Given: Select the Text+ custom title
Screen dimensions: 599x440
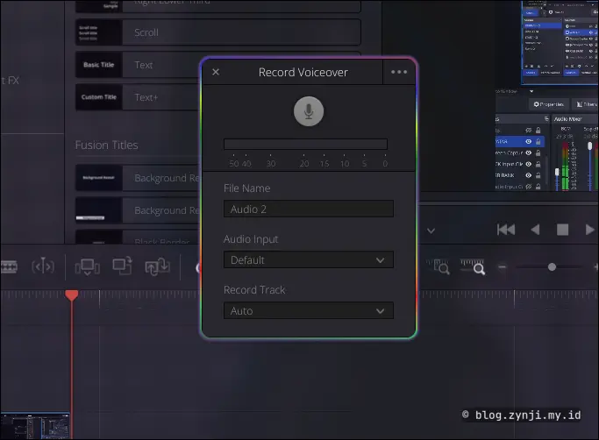Looking at the screenshot, I should 217,97.
